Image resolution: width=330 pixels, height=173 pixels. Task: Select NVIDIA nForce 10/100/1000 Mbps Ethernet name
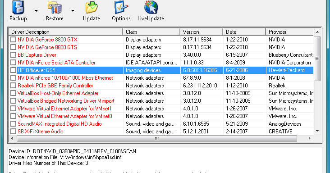pyautogui.click(x=65, y=78)
